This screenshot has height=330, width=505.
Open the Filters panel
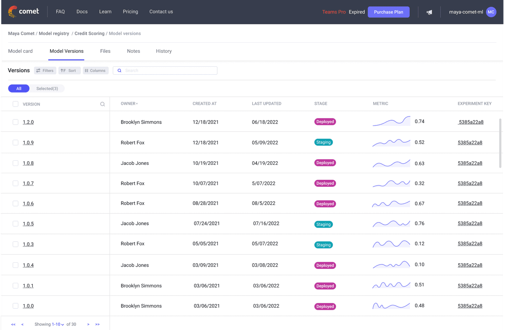pos(45,70)
